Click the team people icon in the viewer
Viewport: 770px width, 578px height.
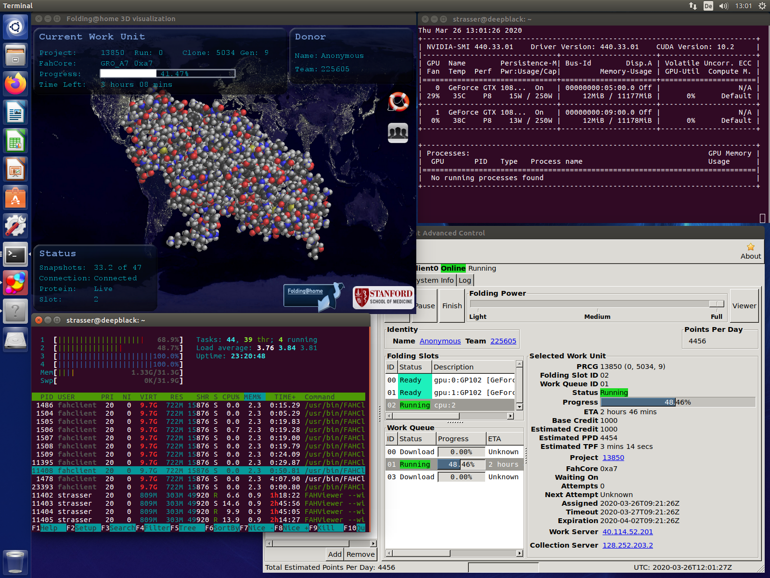coord(398,133)
